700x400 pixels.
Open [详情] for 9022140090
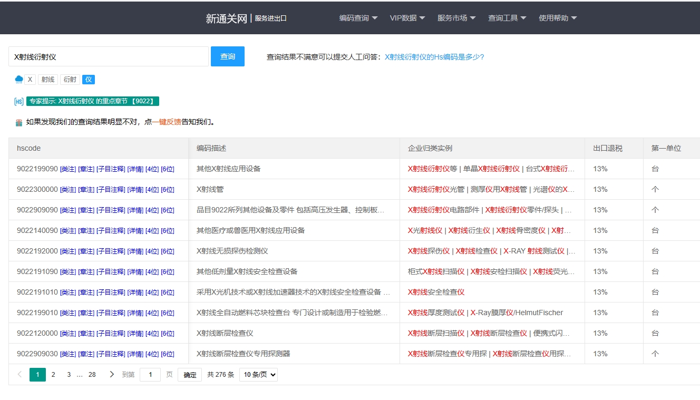135,231
